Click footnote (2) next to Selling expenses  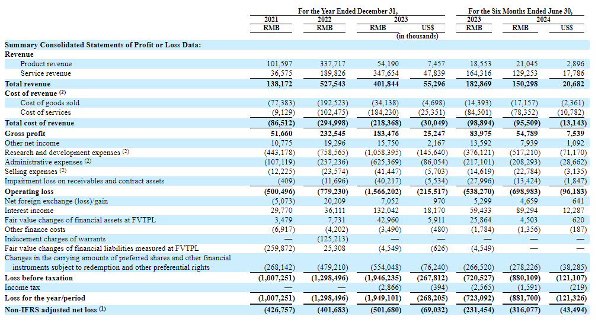(63, 171)
